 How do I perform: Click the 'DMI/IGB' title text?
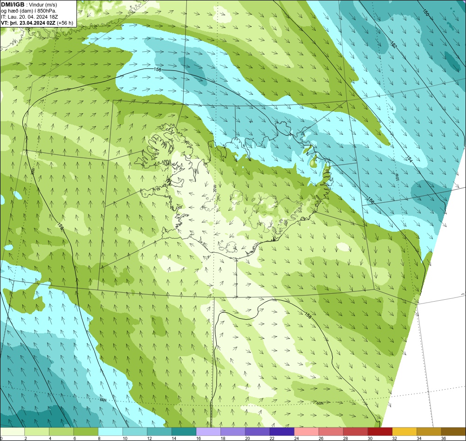pyautogui.click(x=13, y=5)
